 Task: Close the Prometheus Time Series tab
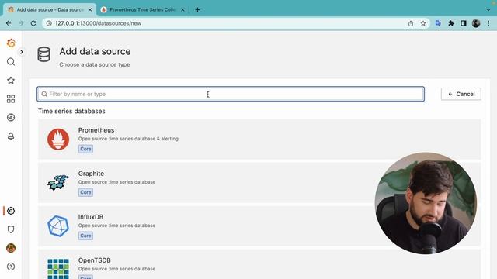click(x=183, y=10)
